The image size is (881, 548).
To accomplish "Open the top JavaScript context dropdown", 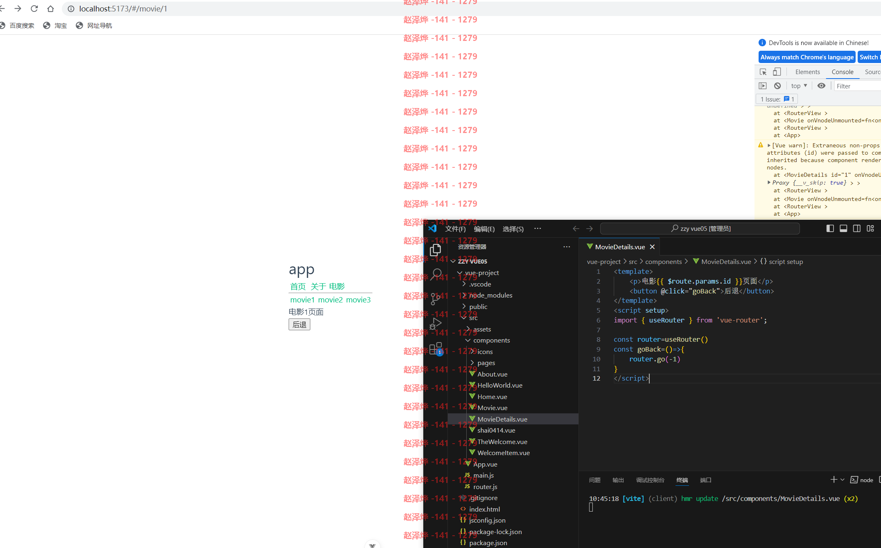I will click(799, 86).
